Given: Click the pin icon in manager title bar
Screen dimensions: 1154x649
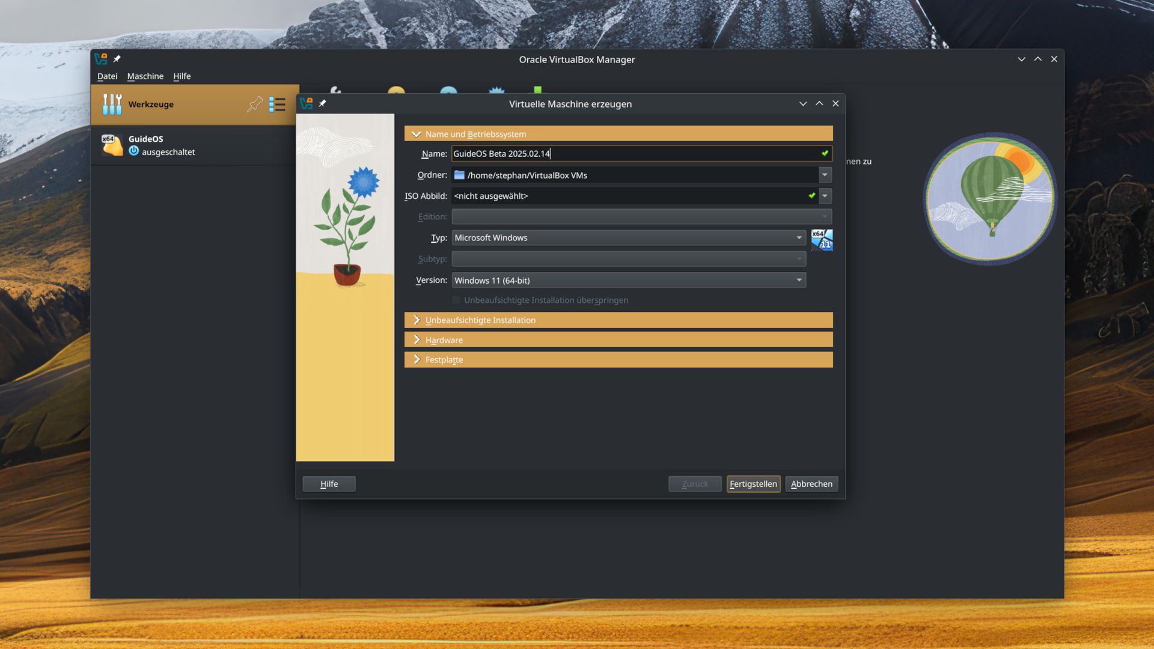Looking at the screenshot, I should [117, 59].
